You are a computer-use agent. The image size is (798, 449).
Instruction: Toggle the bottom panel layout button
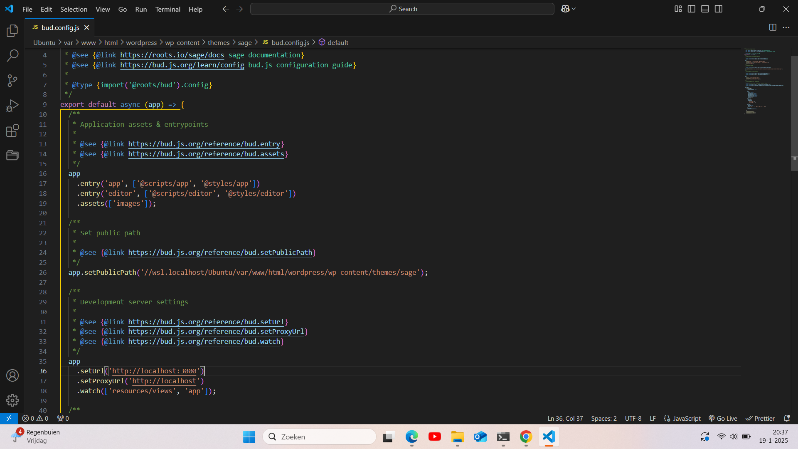point(705,9)
